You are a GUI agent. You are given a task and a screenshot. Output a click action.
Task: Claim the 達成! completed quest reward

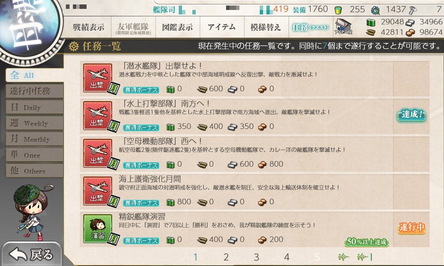(411, 115)
